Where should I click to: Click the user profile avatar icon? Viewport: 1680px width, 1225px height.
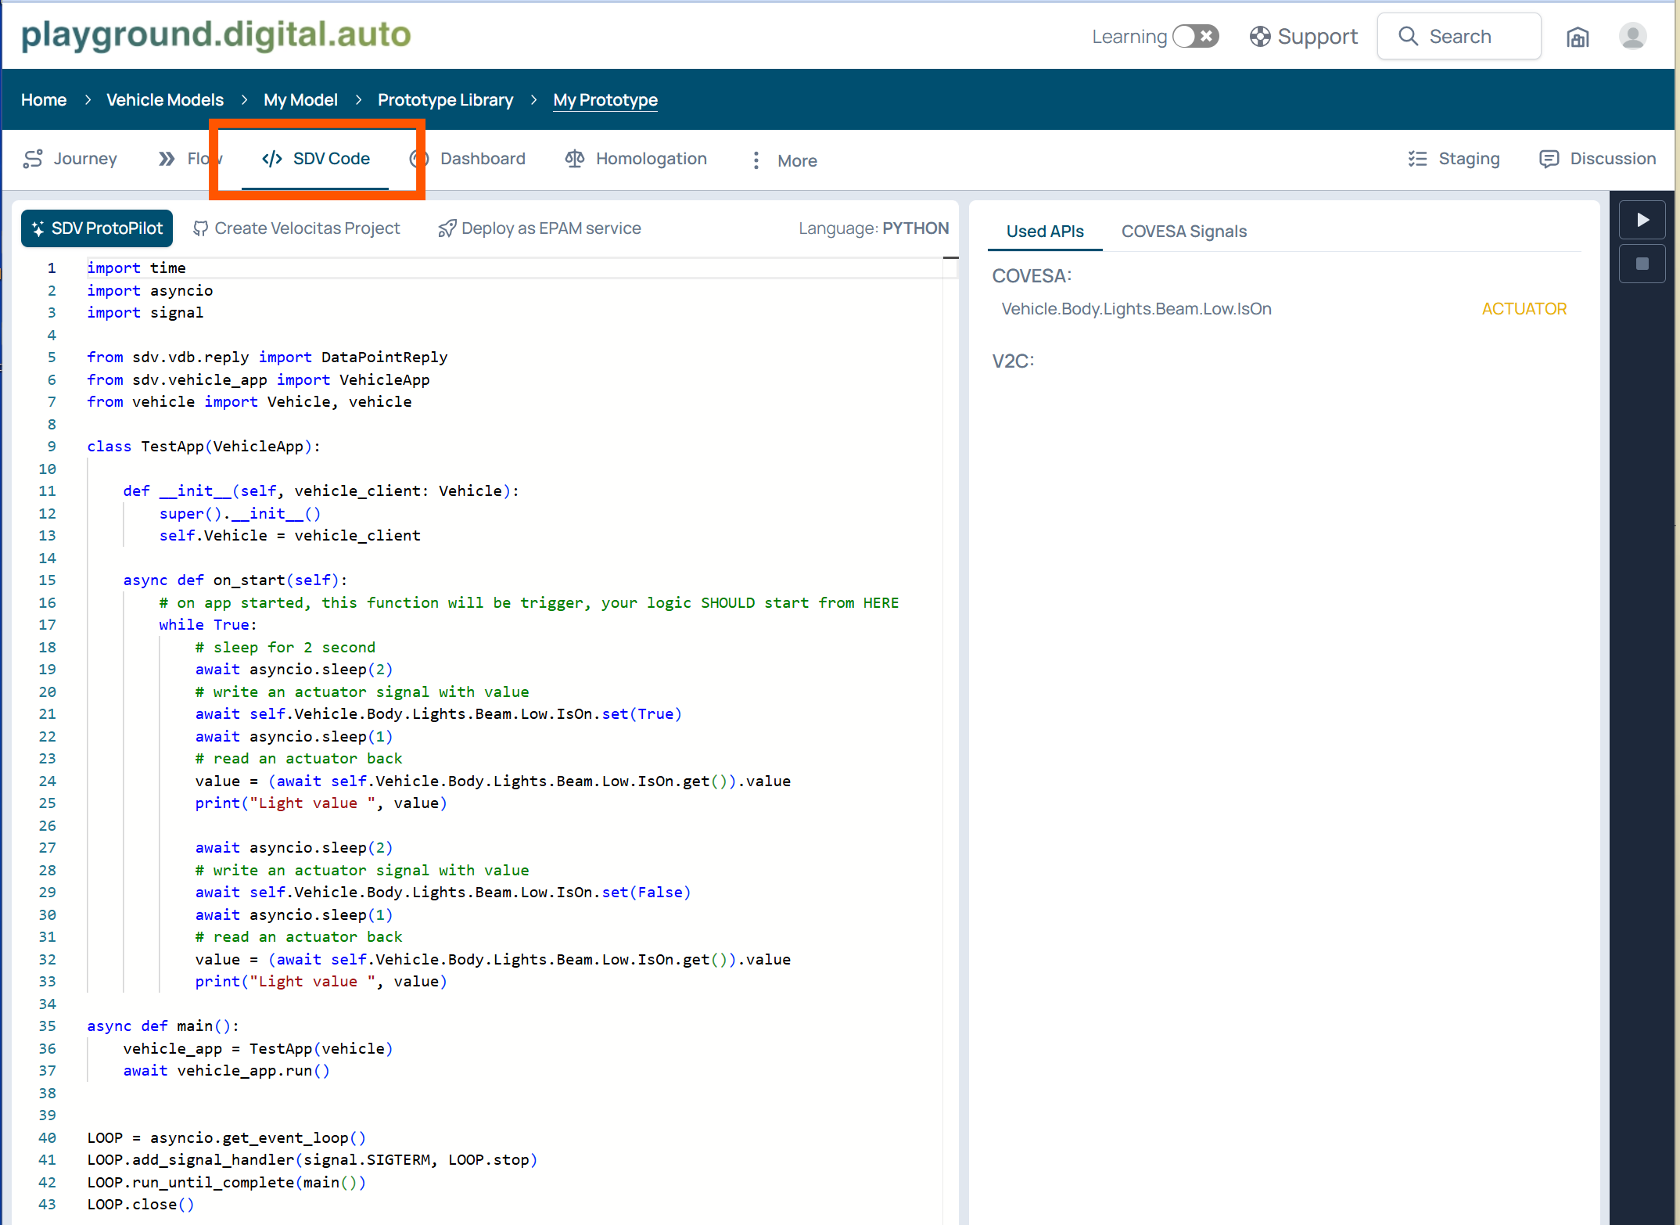click(1632, 36)
